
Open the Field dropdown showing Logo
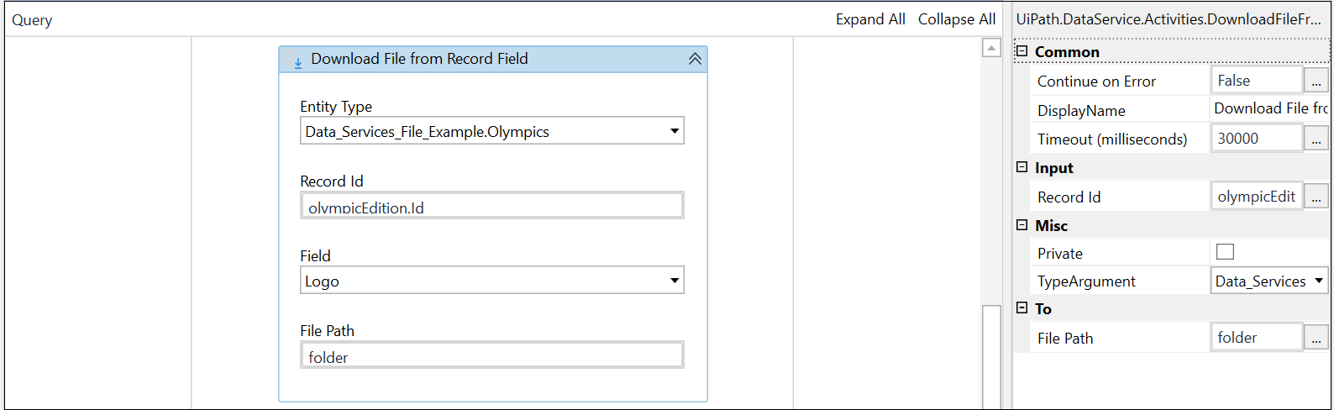tap(492, 281)
